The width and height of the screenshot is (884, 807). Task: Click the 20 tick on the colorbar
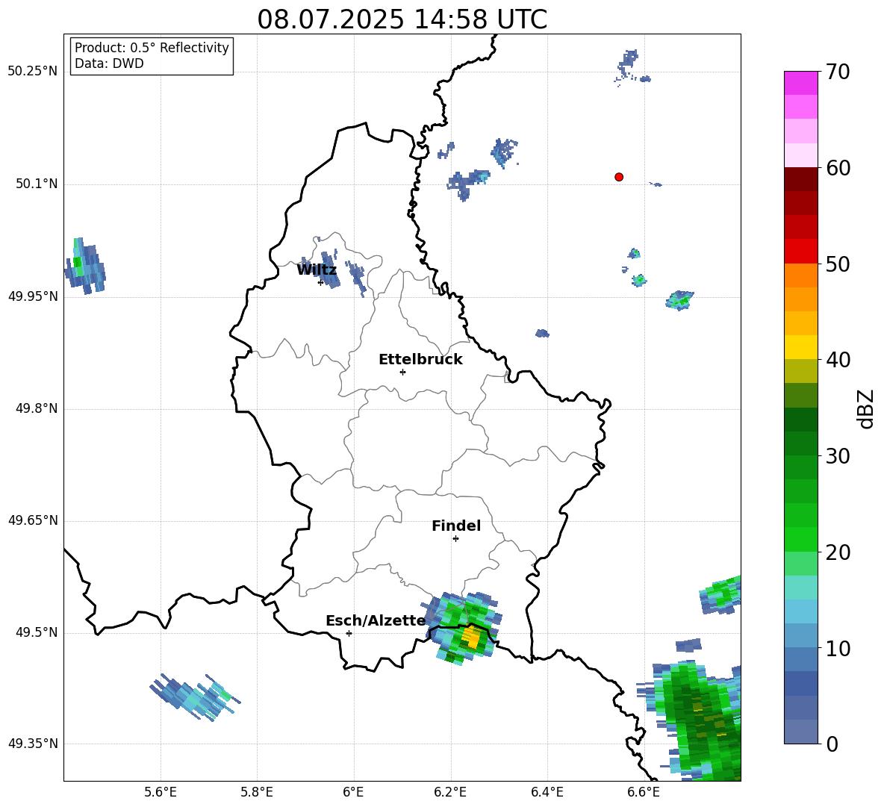[x=838, y=552]
